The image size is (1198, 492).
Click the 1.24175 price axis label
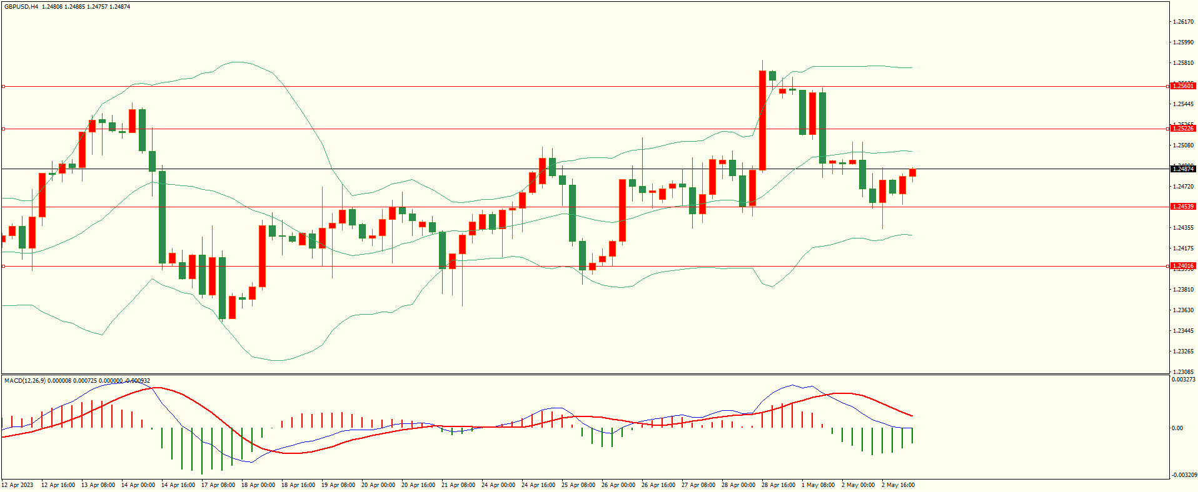[1184, 248]
